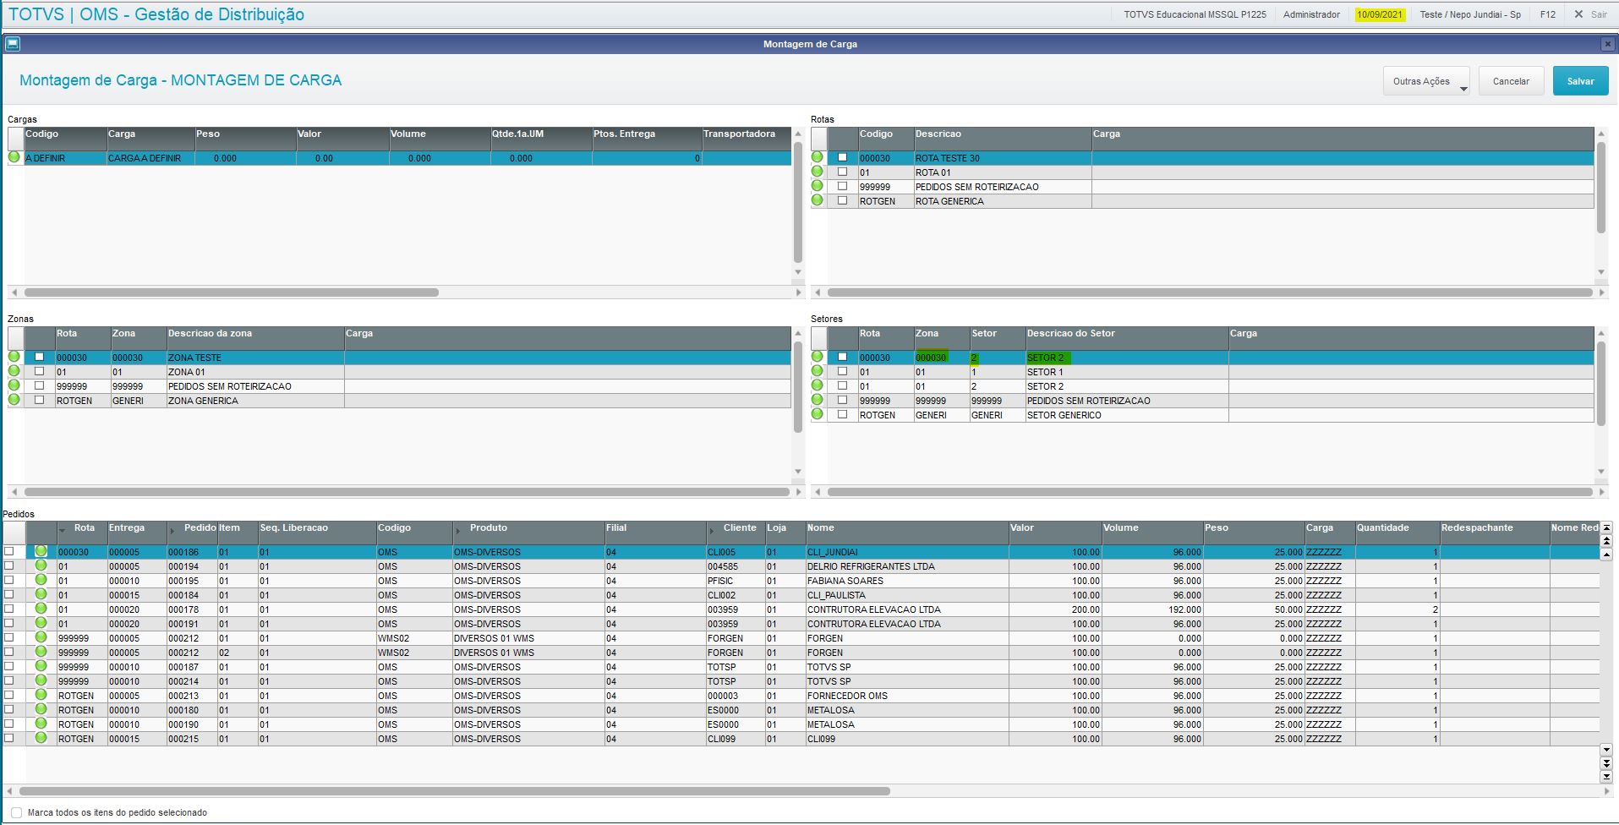This screenshot has width=1619, height=825.
Task: Click green status icon of ZONA TESTE row
Action: [14, 357]
